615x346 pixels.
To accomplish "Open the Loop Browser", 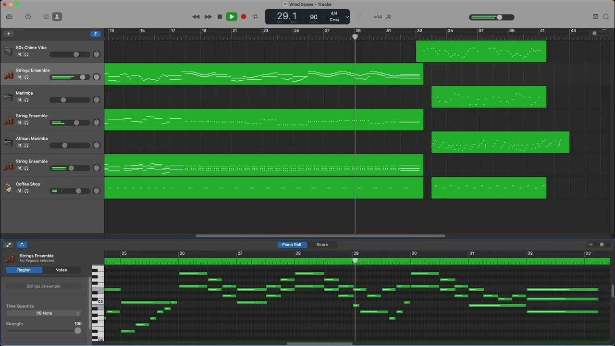I will tap(606, 17).
